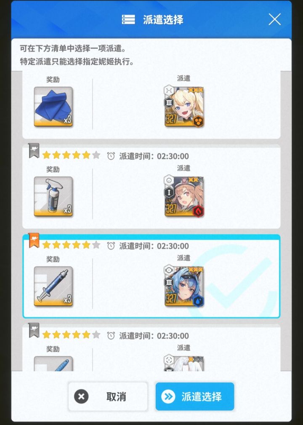Select the highlighted syringe dispatch card
303x425 pixels.
coord(151,276)
